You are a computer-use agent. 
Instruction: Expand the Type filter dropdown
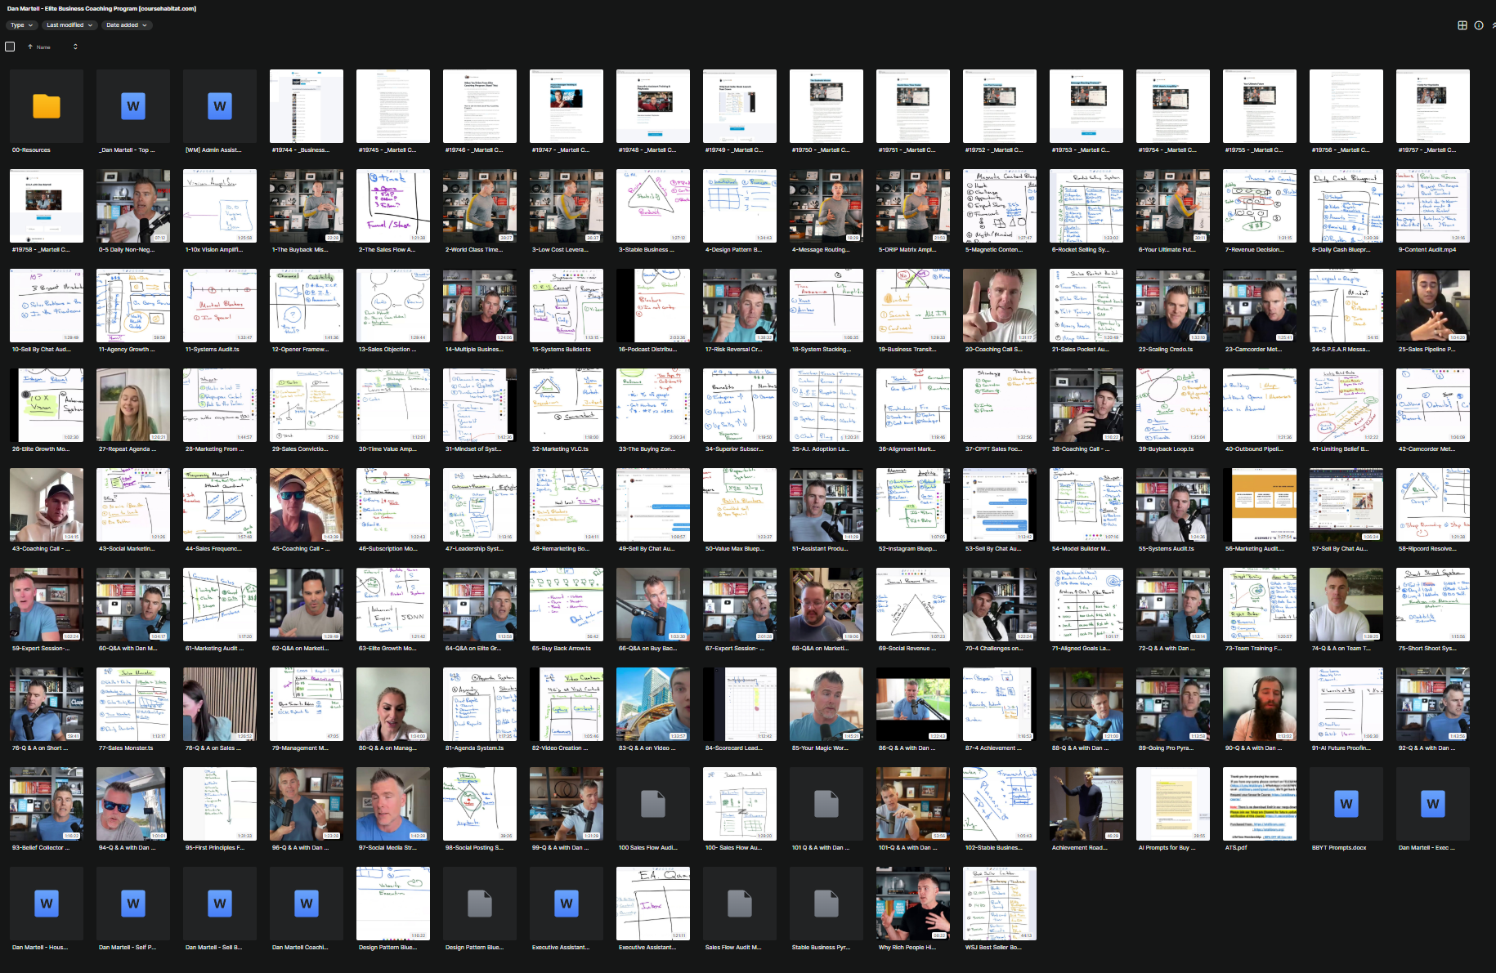click(21, 25)
